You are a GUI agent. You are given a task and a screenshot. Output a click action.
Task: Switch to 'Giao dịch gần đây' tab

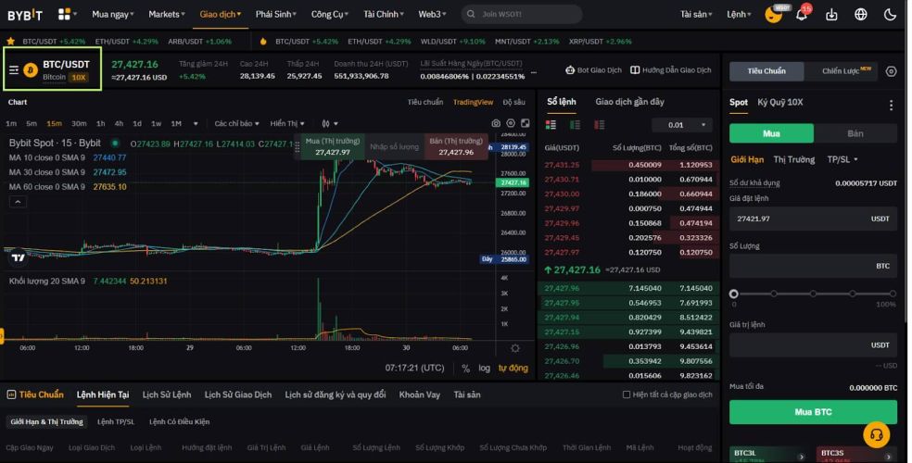628,102
